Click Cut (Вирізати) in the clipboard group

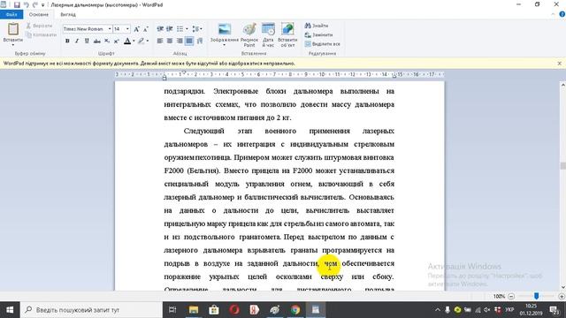click(x=39, y=26)
